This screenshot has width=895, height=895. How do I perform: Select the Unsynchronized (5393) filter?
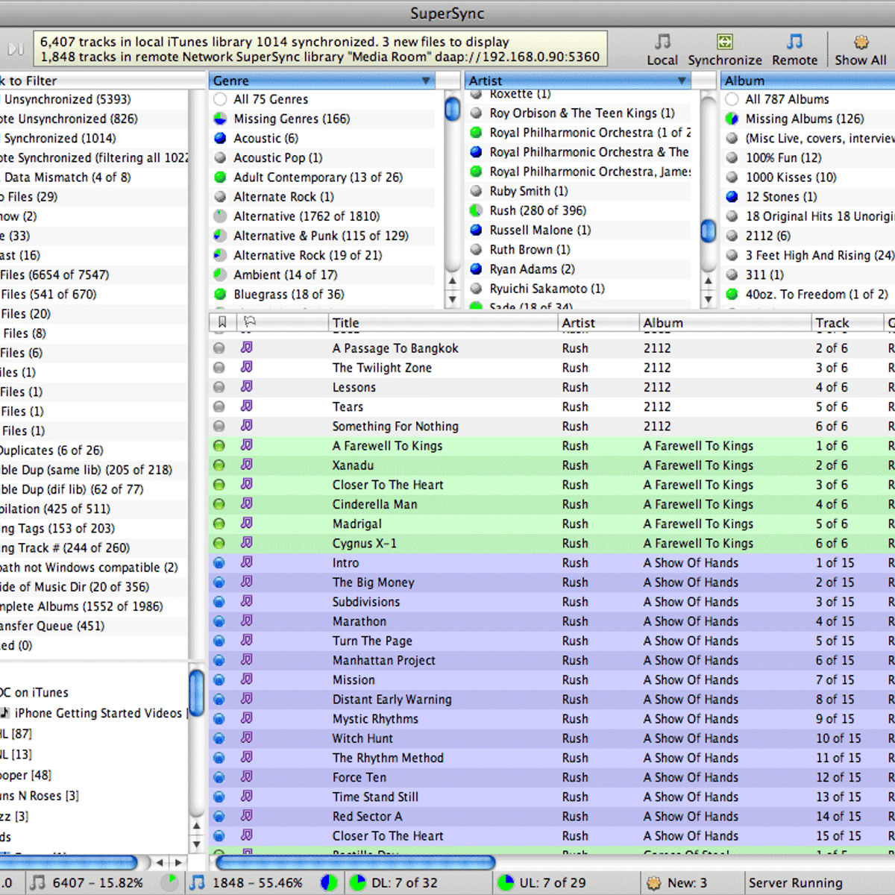[67, 99]
